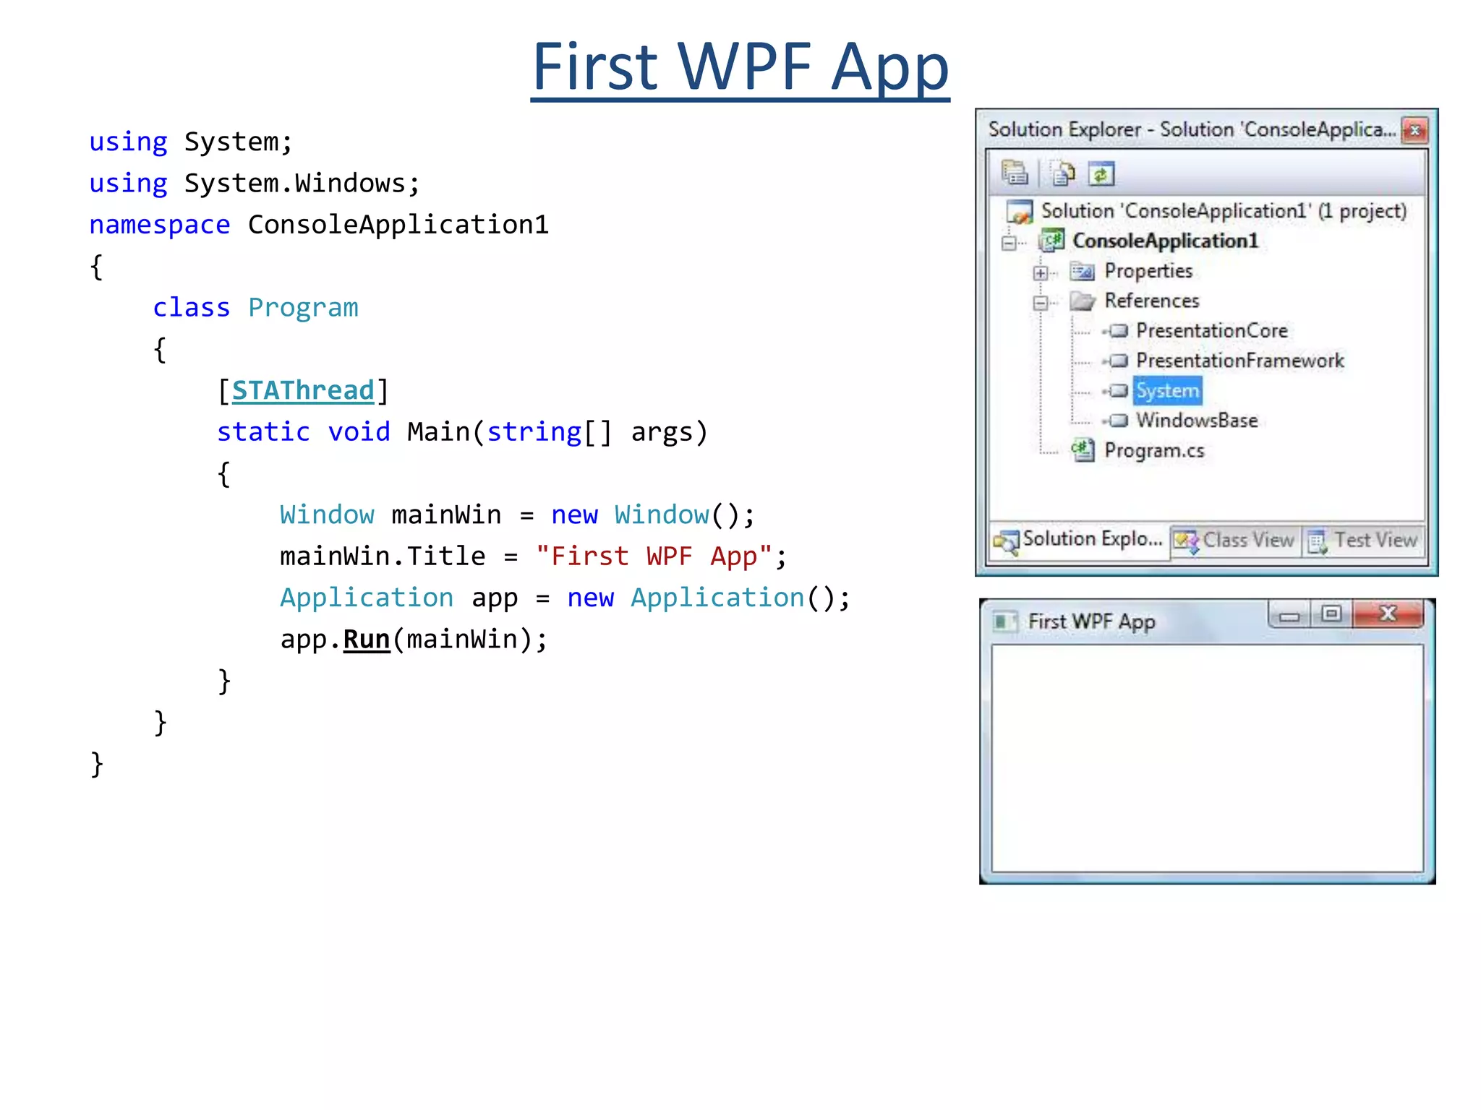Click the First WPF App window icon
1481x1110 pixels.
click(1004, 621)
